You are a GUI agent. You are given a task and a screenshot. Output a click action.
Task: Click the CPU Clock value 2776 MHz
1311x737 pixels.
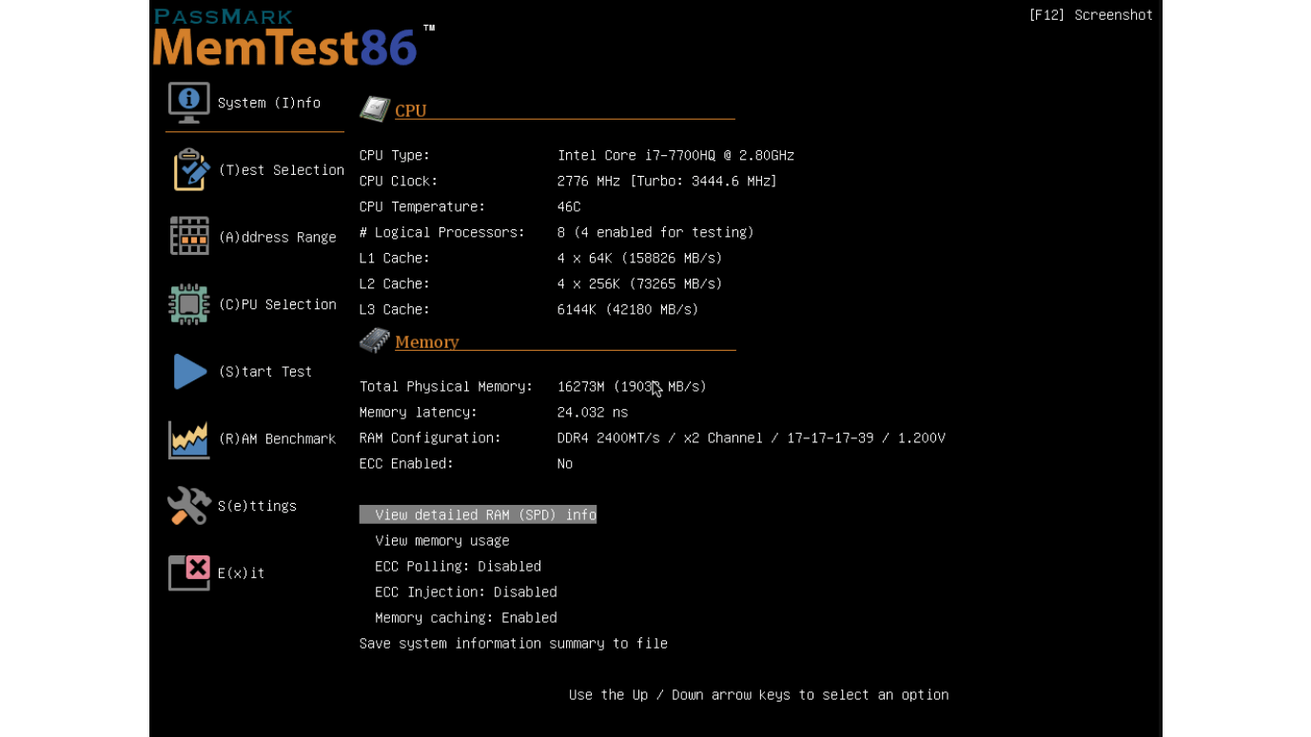667,181
